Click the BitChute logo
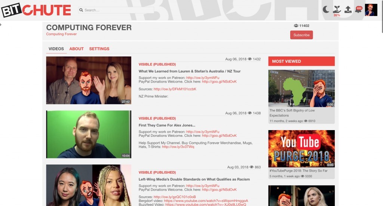 (x=36, y=10)
